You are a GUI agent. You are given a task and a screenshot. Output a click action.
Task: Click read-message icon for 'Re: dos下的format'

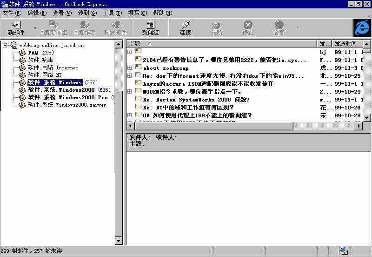click(x=138, y=75)
